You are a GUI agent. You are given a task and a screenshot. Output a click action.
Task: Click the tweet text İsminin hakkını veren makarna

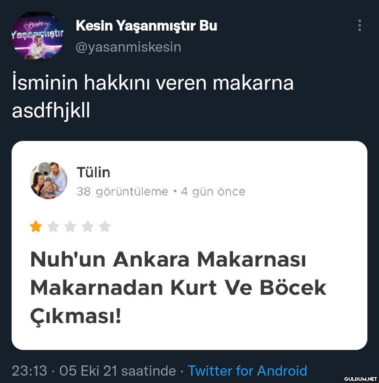[153, 83]
